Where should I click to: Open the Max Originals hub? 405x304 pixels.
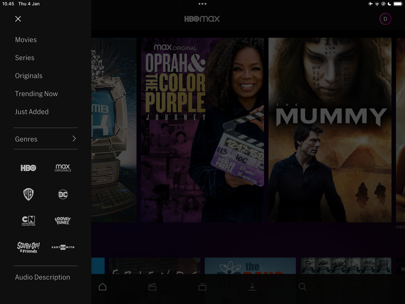[x=62, y=167]
